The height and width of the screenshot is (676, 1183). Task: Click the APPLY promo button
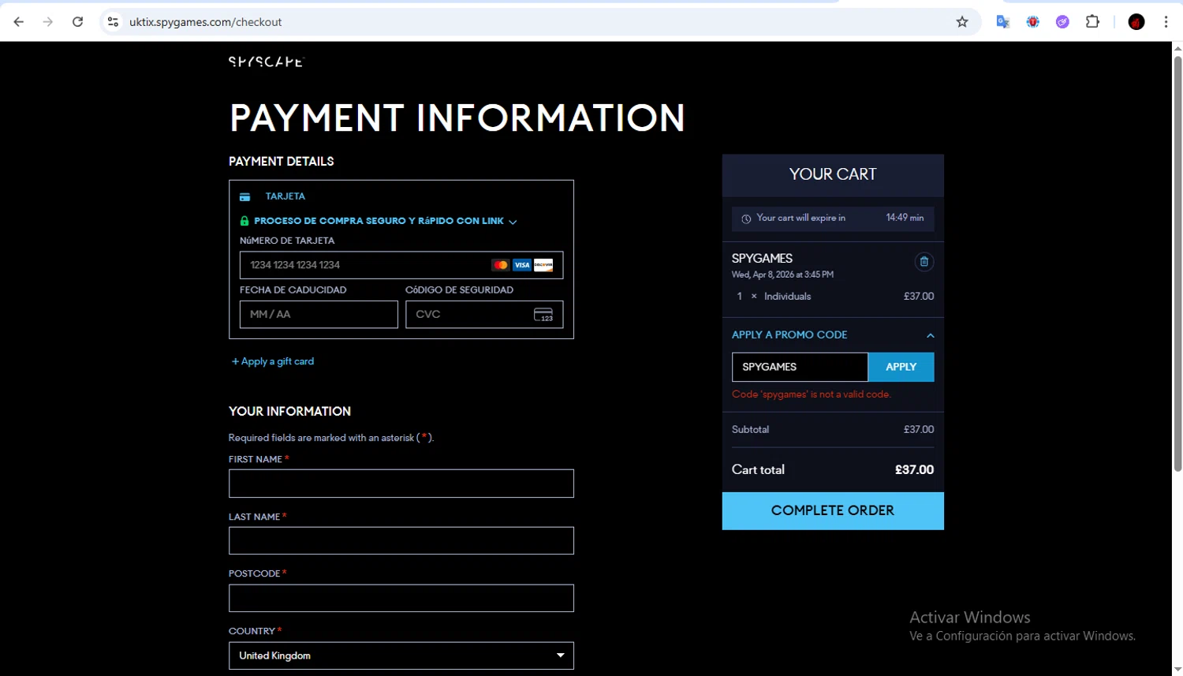point(901,367)
